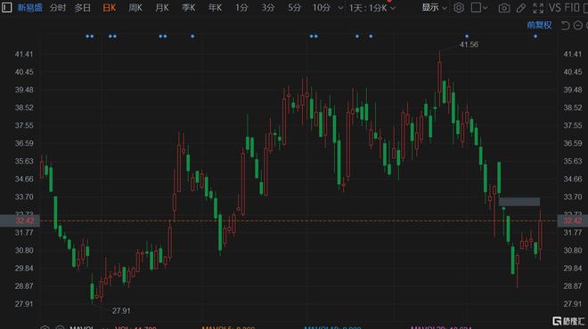Activate the pencil drawing tool
Image resolution: width=588 pixels, height=329 pixels.
click(x=521, y=8)
